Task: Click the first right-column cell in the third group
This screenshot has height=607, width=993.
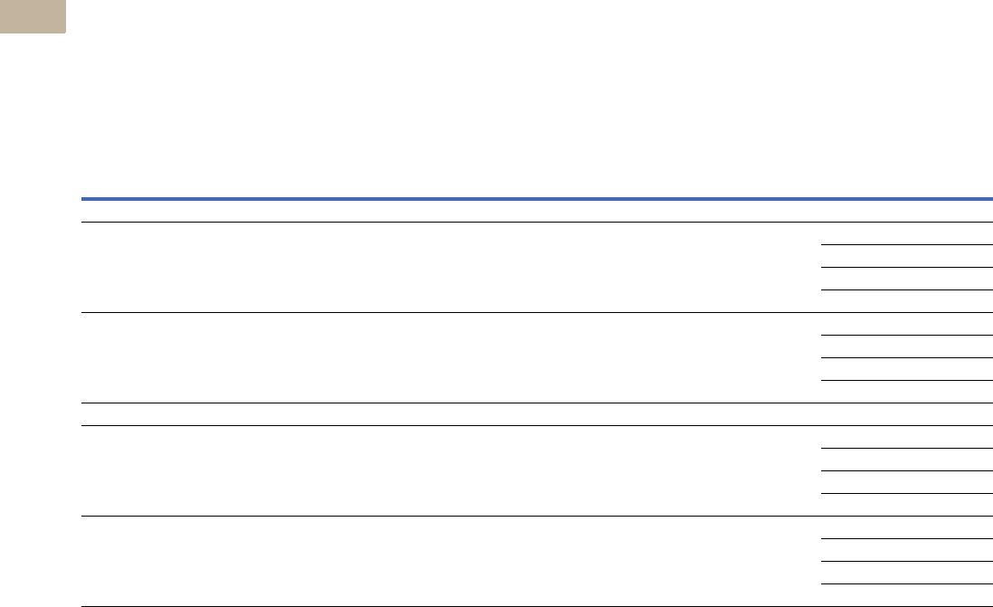Action: pyautogui.click(x=907, y=437)
